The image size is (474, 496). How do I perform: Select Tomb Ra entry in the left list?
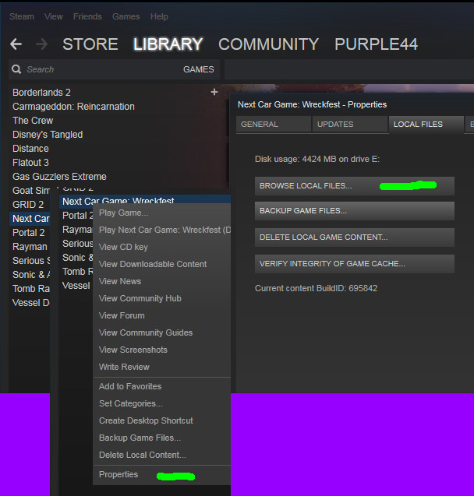(x=30, y=288)
